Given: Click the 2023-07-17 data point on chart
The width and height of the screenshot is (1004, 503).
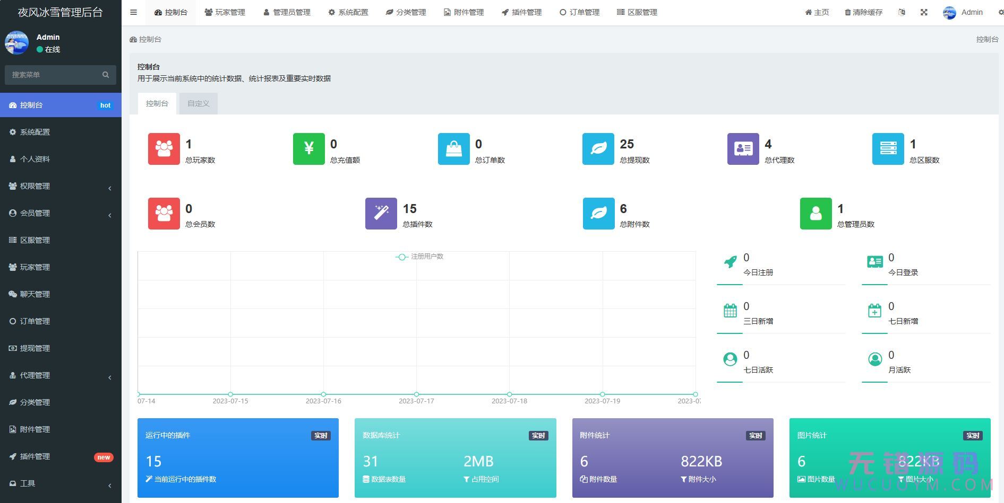Looking at the screenshot, I should 416,394.
